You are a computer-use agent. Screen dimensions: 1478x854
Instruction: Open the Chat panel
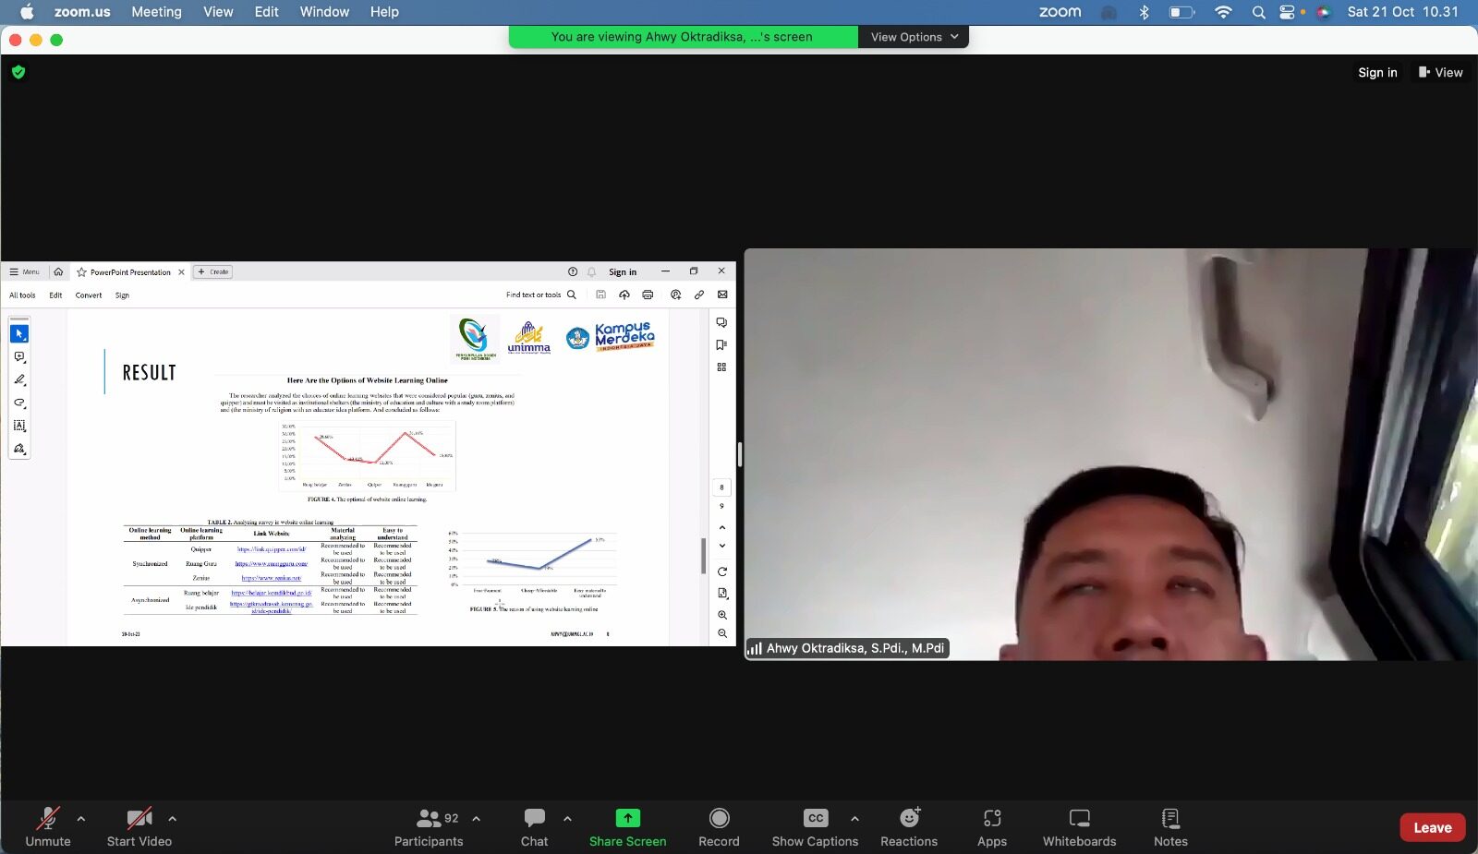[x=534, y=826]
